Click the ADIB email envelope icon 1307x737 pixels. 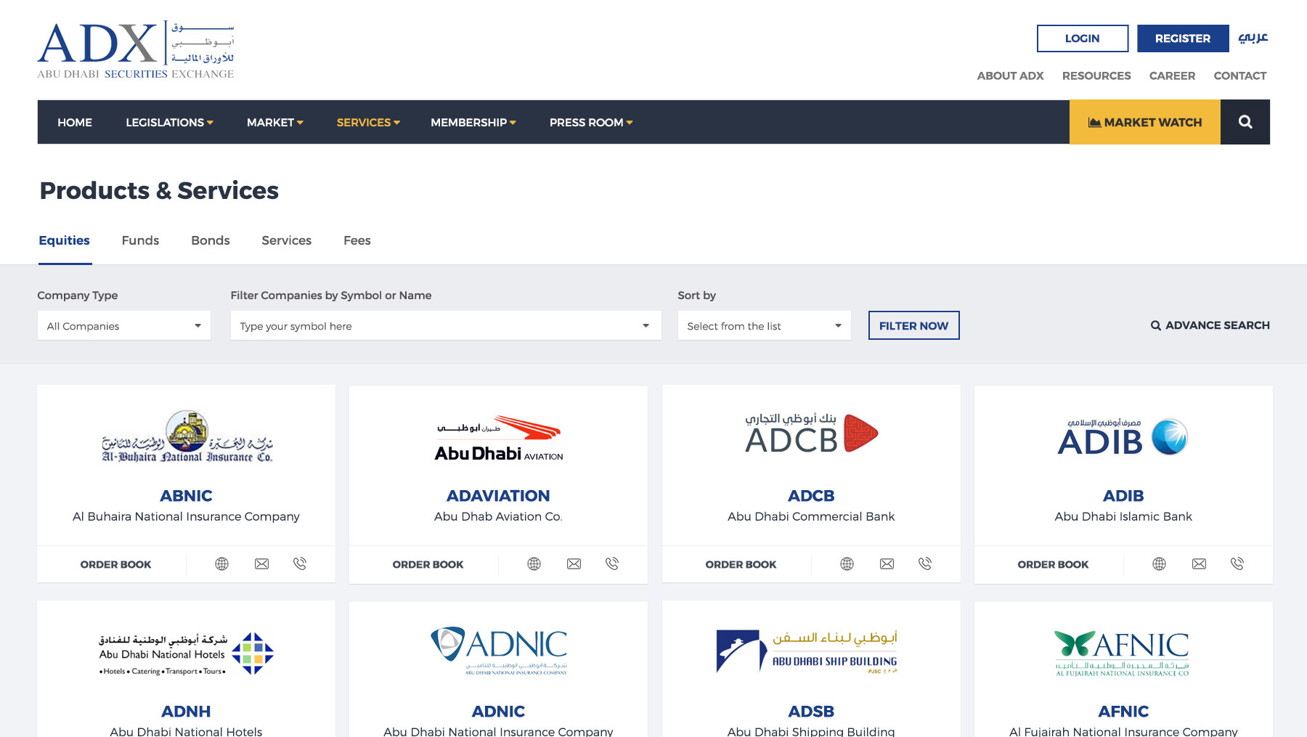[x=1199, y=564]
